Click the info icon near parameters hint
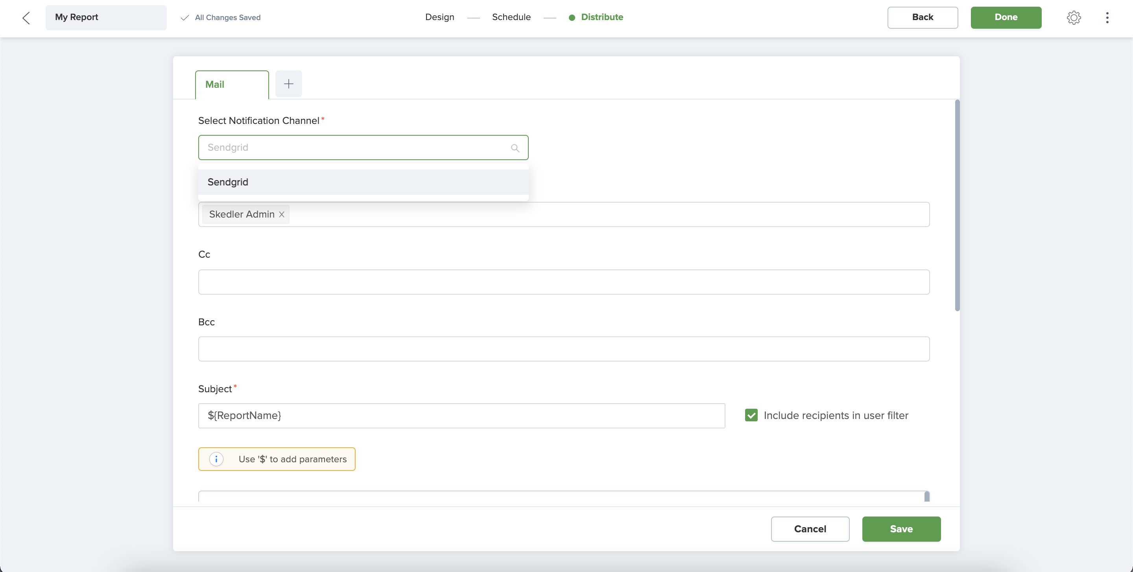 pyautogui.click(x=216, y=459)
